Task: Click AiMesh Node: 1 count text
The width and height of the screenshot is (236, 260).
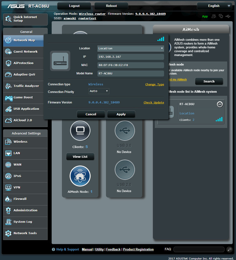Action: [80, 192]
